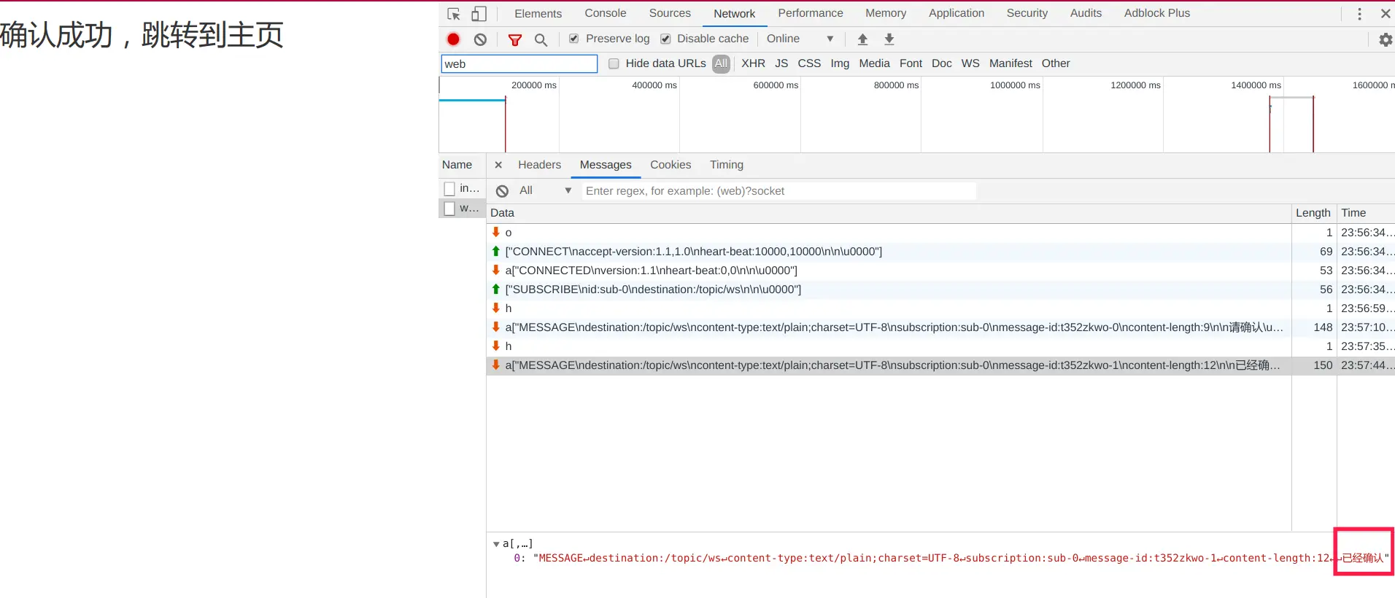Switch to the Console tab
Image resolution: width=1395 pixels, height=598 pixels.
point(605,13)
